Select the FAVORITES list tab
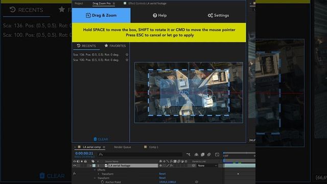This screenshot has width=327, height=184. (x=115, y=45)
